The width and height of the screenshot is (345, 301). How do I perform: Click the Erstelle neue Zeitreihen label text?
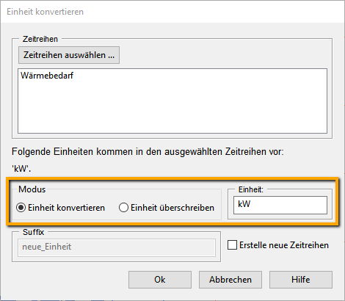(x=284, y=245)
